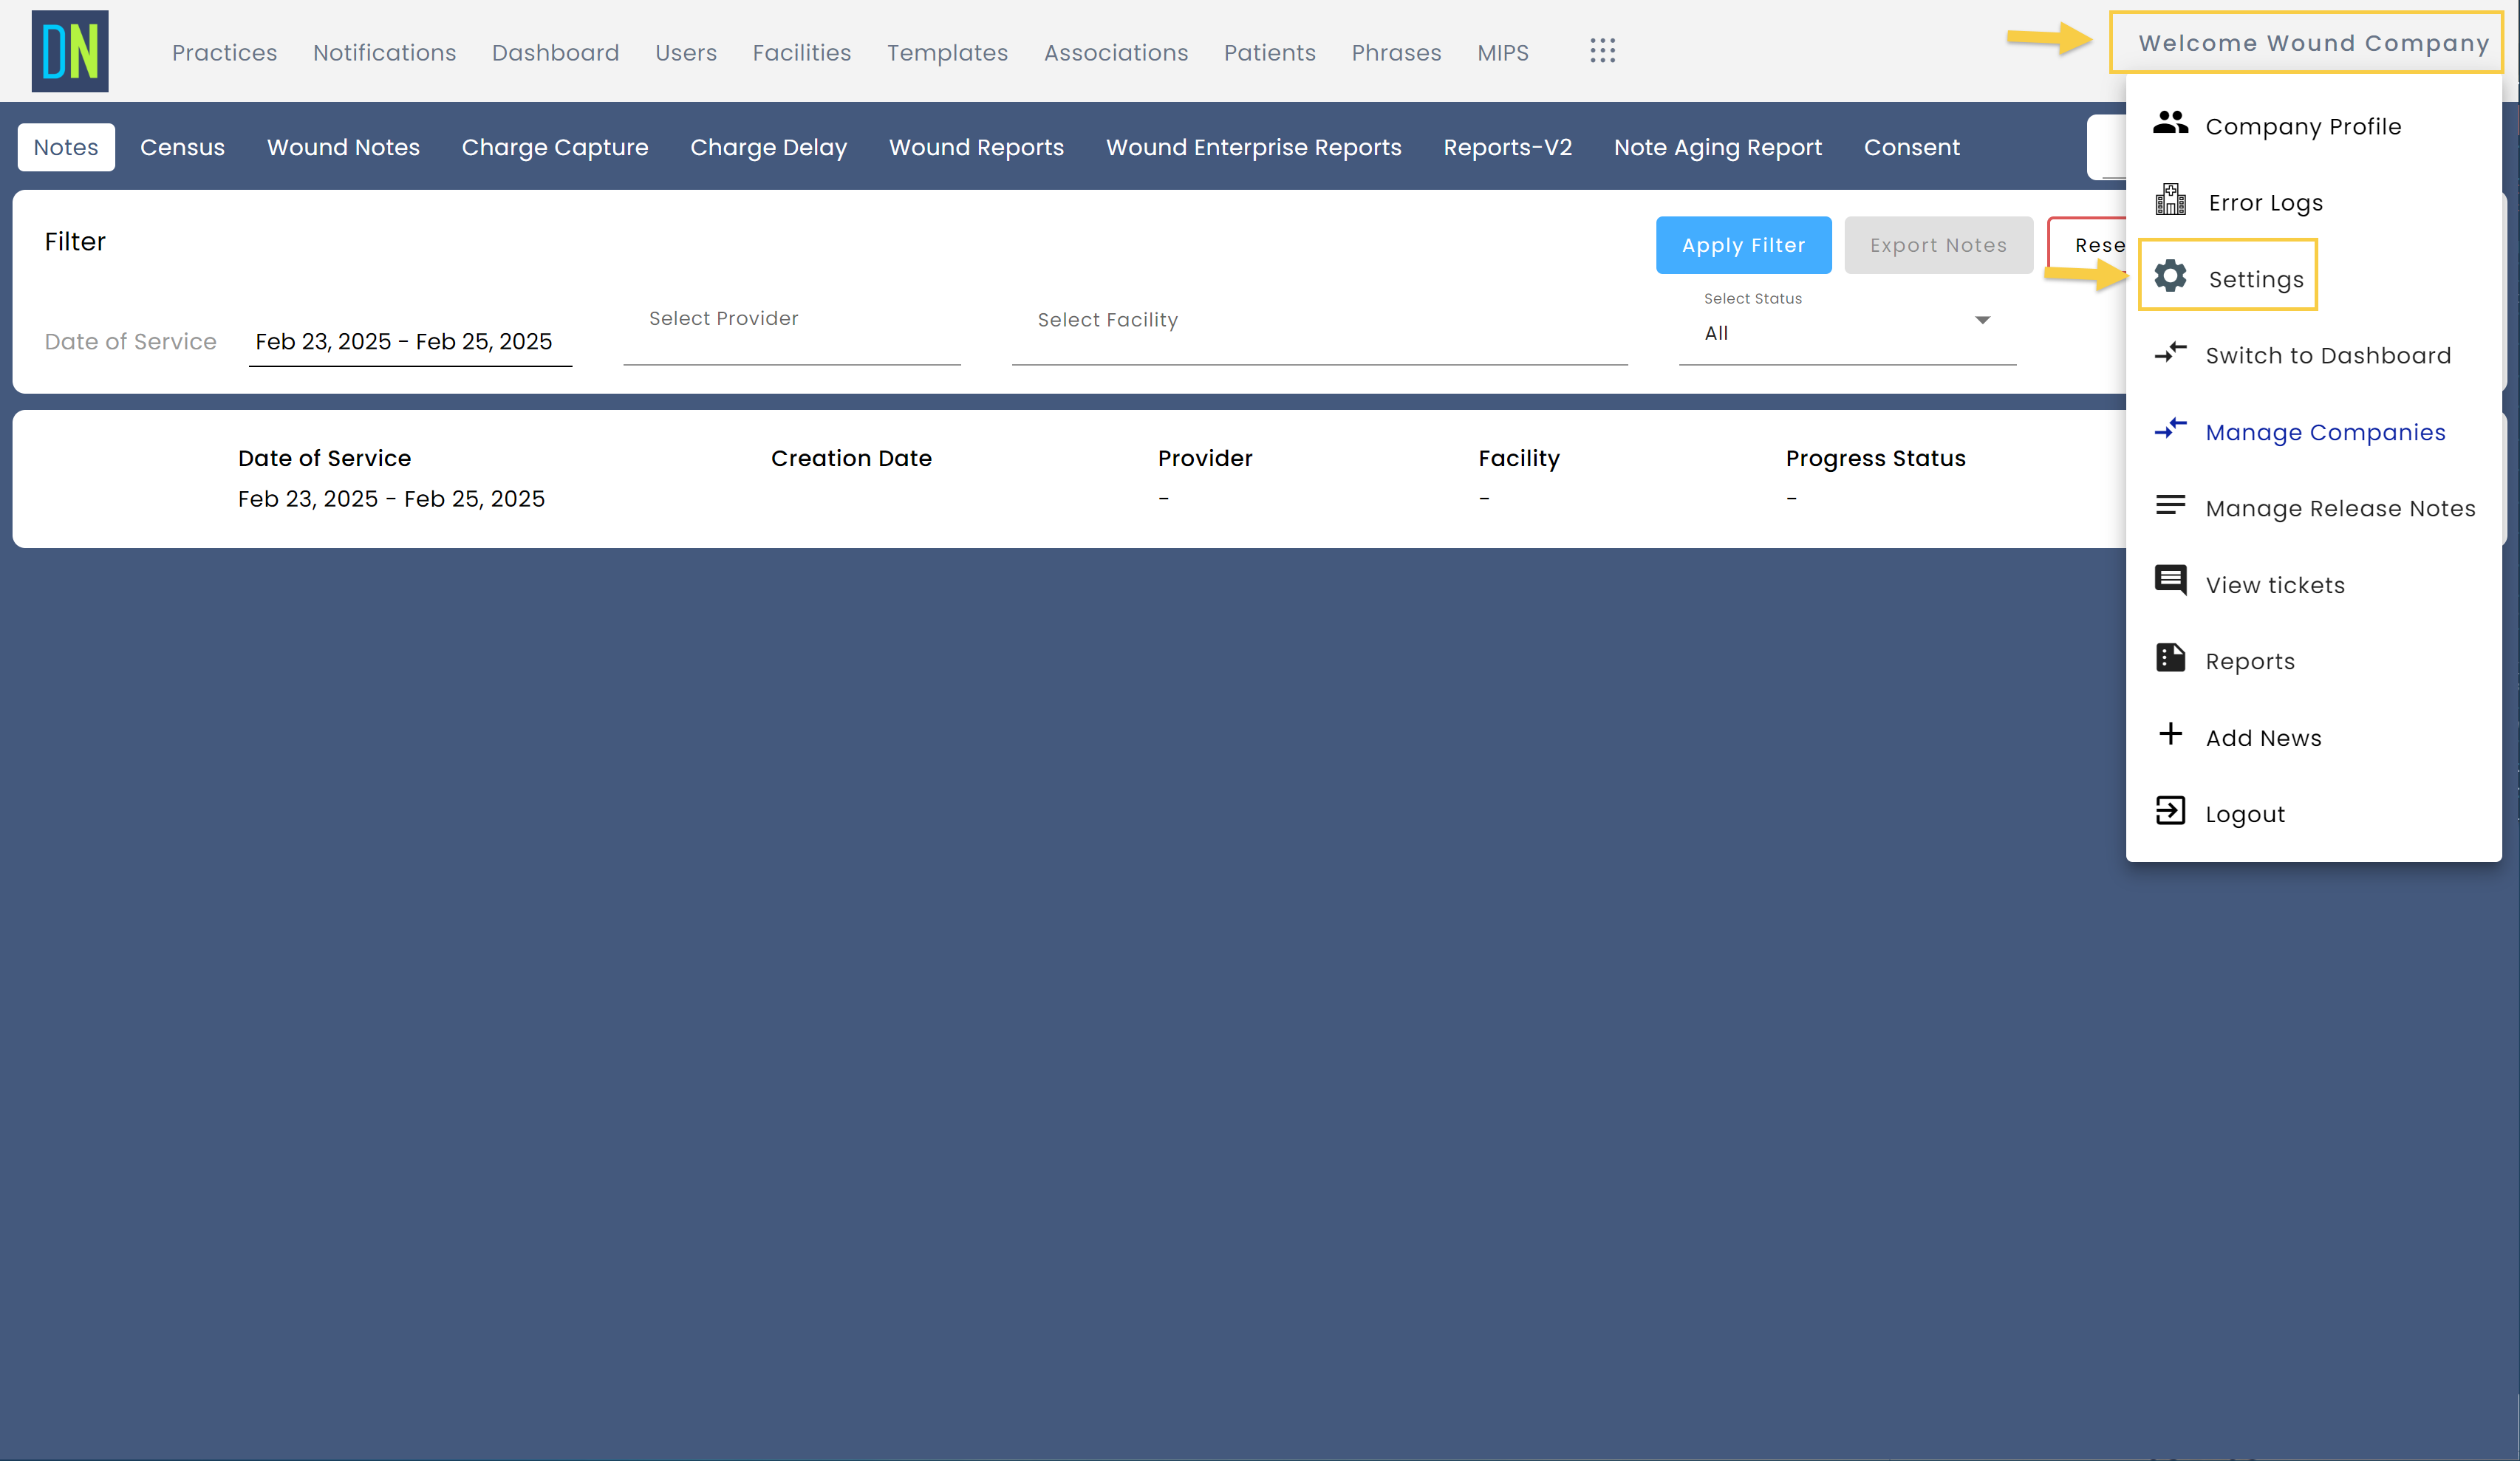Image resolution: width=2520 pixels, height=1461 pixels.
Task: Click the Manage Release Notes lines icon
Action: point(2170,506)
